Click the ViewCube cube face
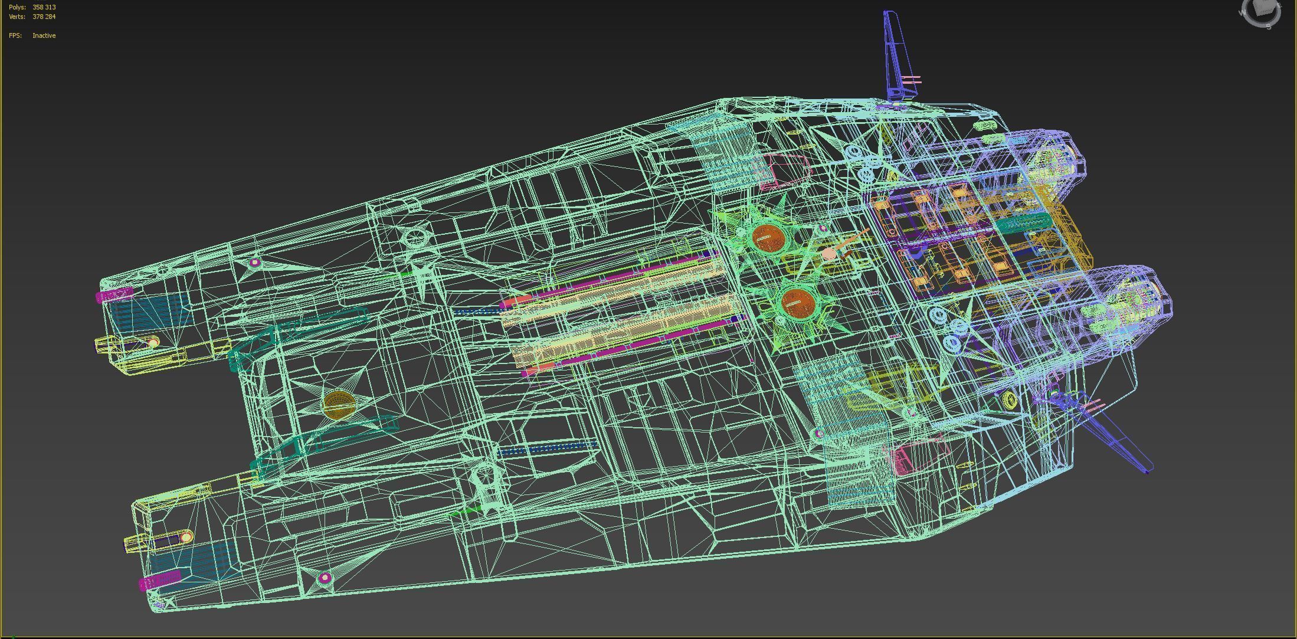Viewport: 1297px width, 639px height. [x=1263, y=7]
